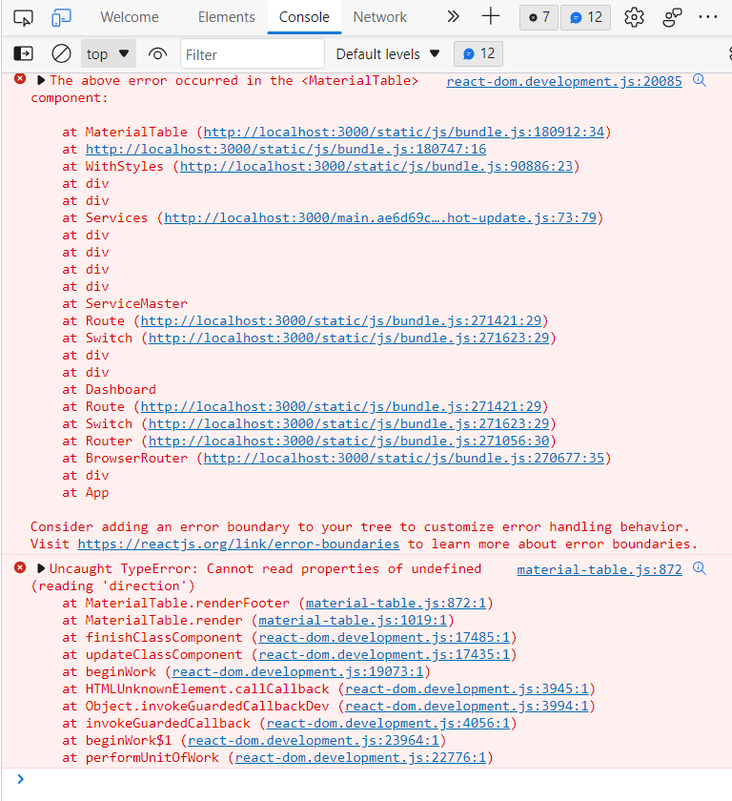Click the 7 errors counter badge
The width and height of the screenshot is (732, 801).
(539, 17)
